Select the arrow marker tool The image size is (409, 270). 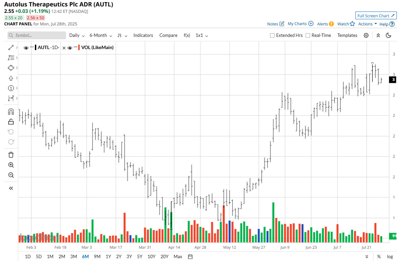point(11,78)
